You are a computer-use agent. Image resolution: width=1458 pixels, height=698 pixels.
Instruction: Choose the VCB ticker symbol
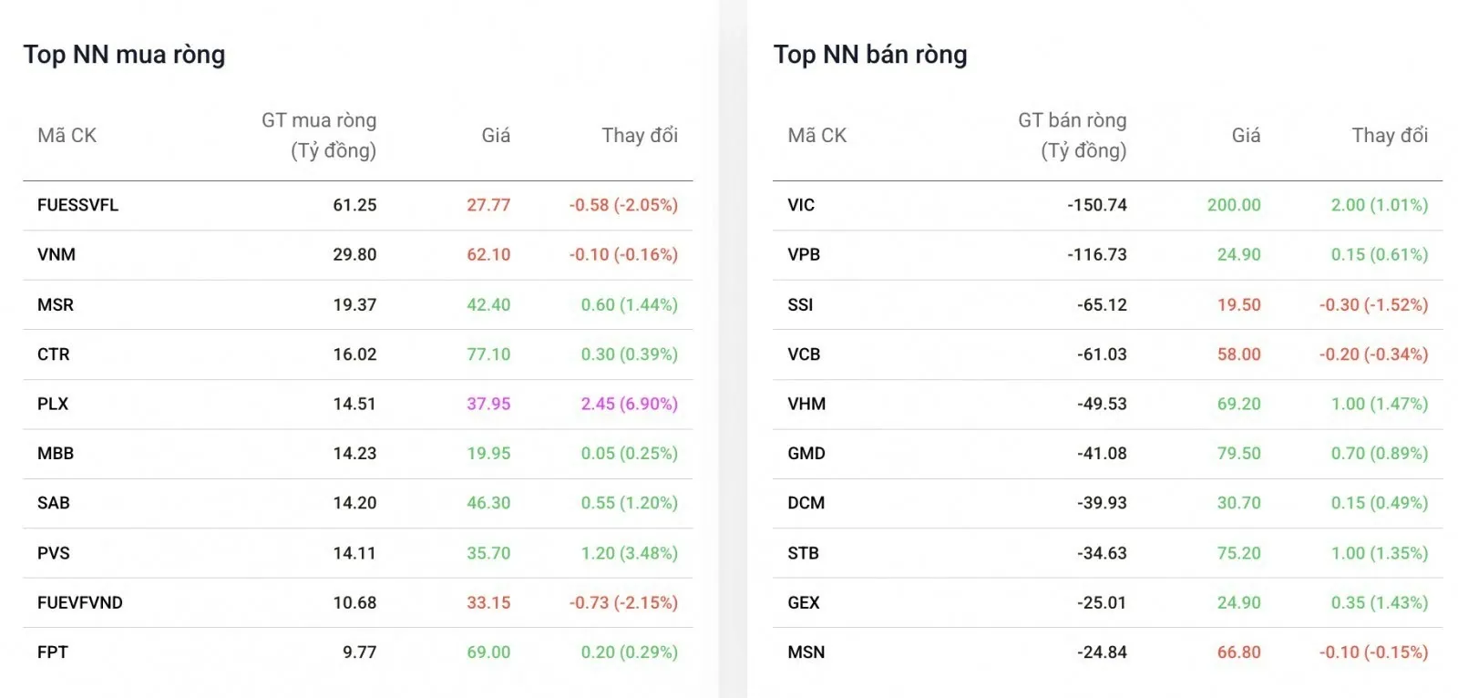tap(804, 354)
